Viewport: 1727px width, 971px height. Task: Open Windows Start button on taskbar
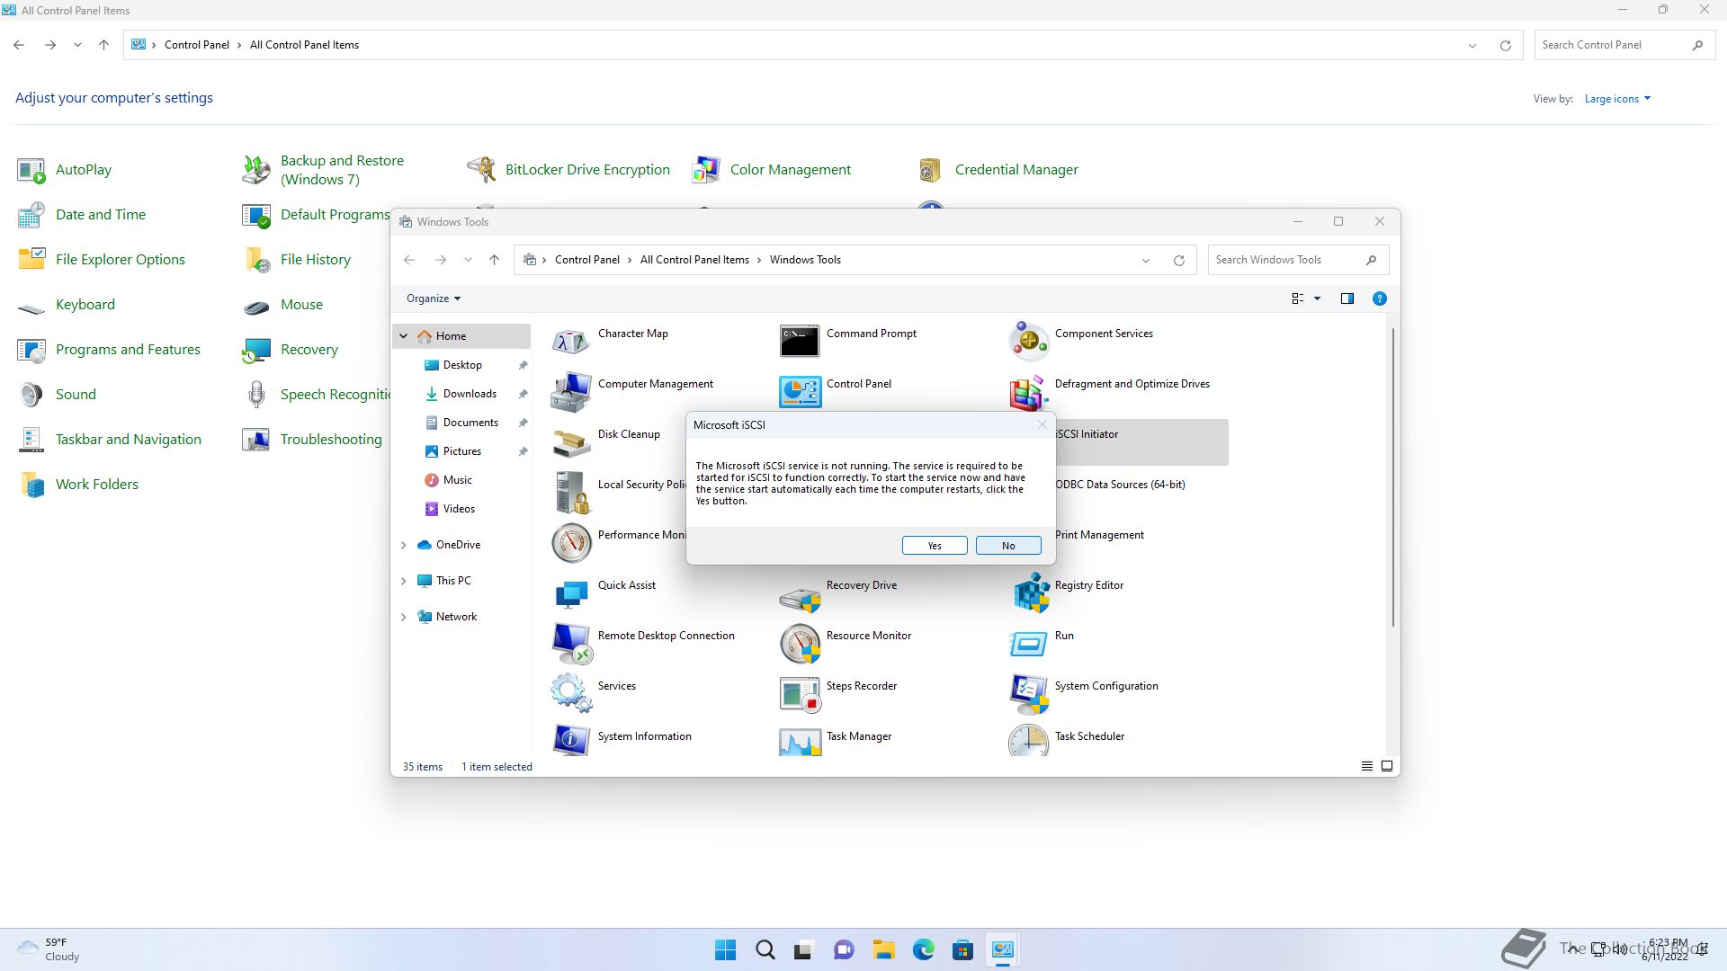(x=725, y=949)
